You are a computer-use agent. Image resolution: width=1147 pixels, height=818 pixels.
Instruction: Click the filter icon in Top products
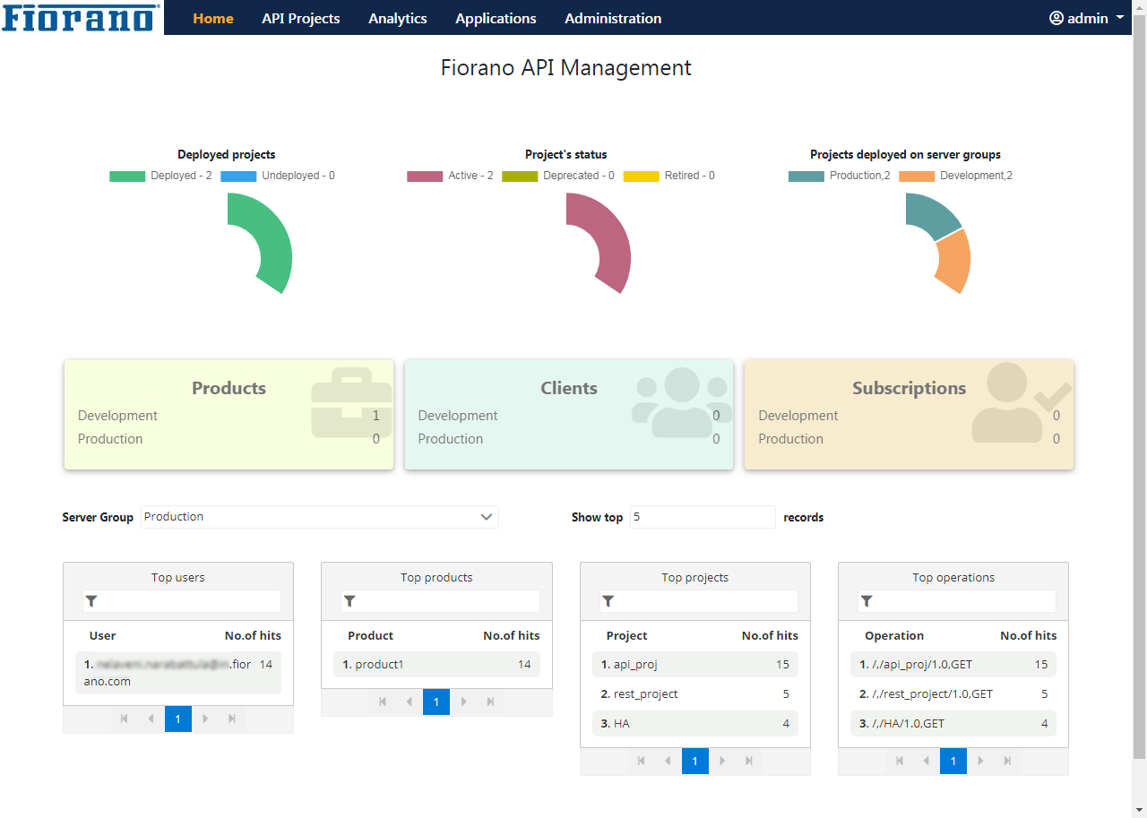[349, 601]
